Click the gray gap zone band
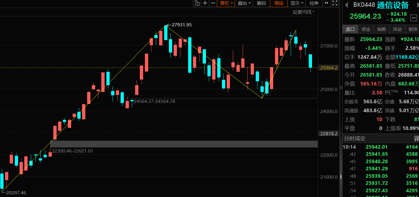The width and height of the screenshot is (419, 197). pos(184,144)
